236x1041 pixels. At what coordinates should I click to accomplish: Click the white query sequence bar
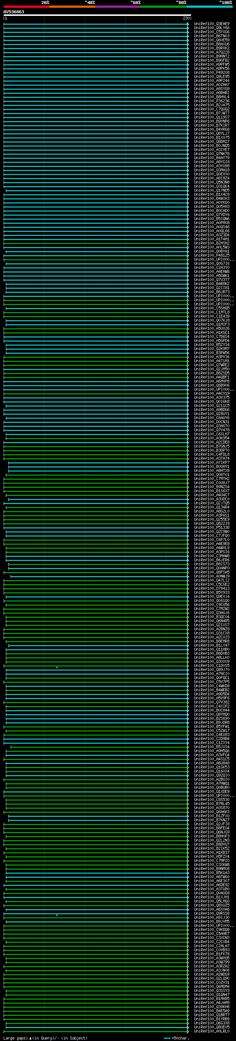pyautogui.click(x=97, y=16)
